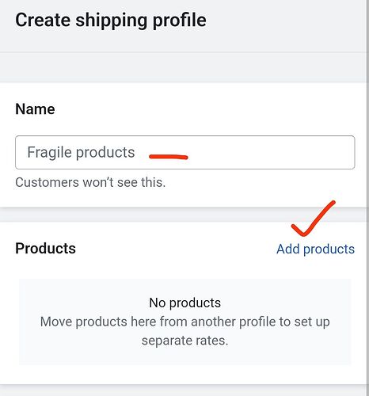The width and height of the screenshot is (369, 396).
Task: Focus the Name input field
Action: (x=185, y=152)
